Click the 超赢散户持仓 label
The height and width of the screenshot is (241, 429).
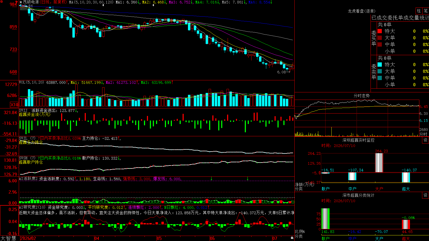coord(31,162)
